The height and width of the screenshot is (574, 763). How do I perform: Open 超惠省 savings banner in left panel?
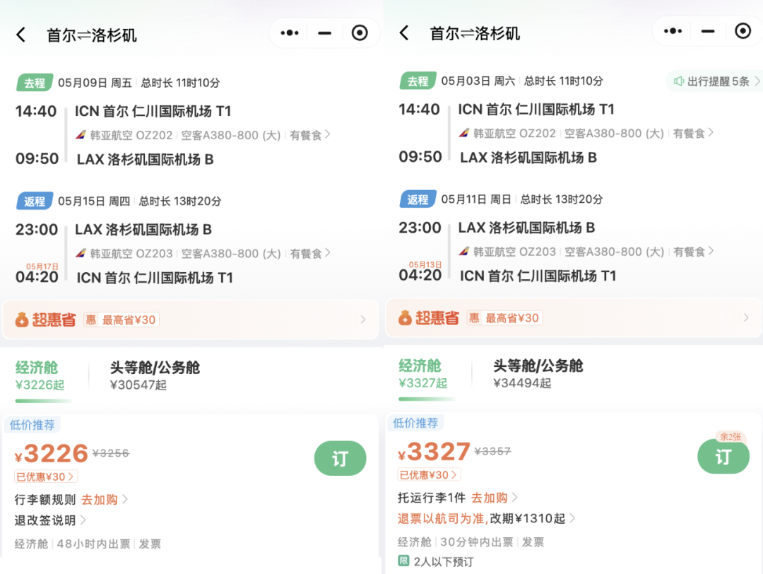(190, 320)
